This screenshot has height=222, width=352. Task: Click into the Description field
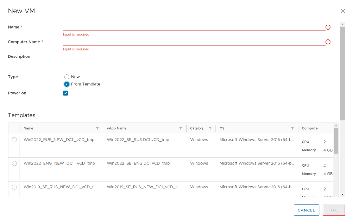(197, 57)
